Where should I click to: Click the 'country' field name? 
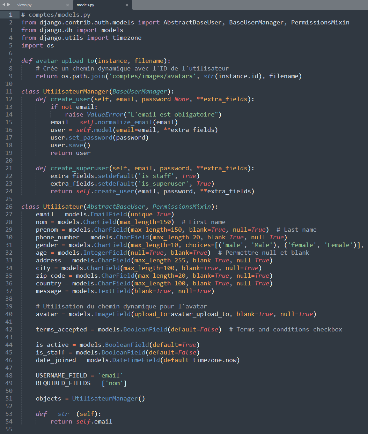[49, 283]
